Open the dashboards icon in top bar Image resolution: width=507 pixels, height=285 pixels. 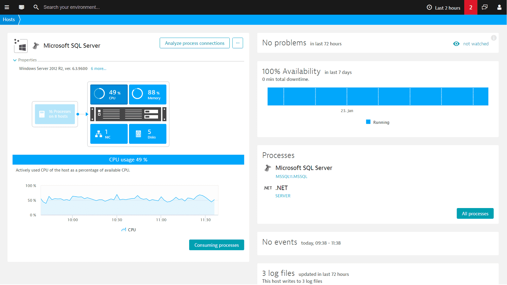[x=22, y=7]
